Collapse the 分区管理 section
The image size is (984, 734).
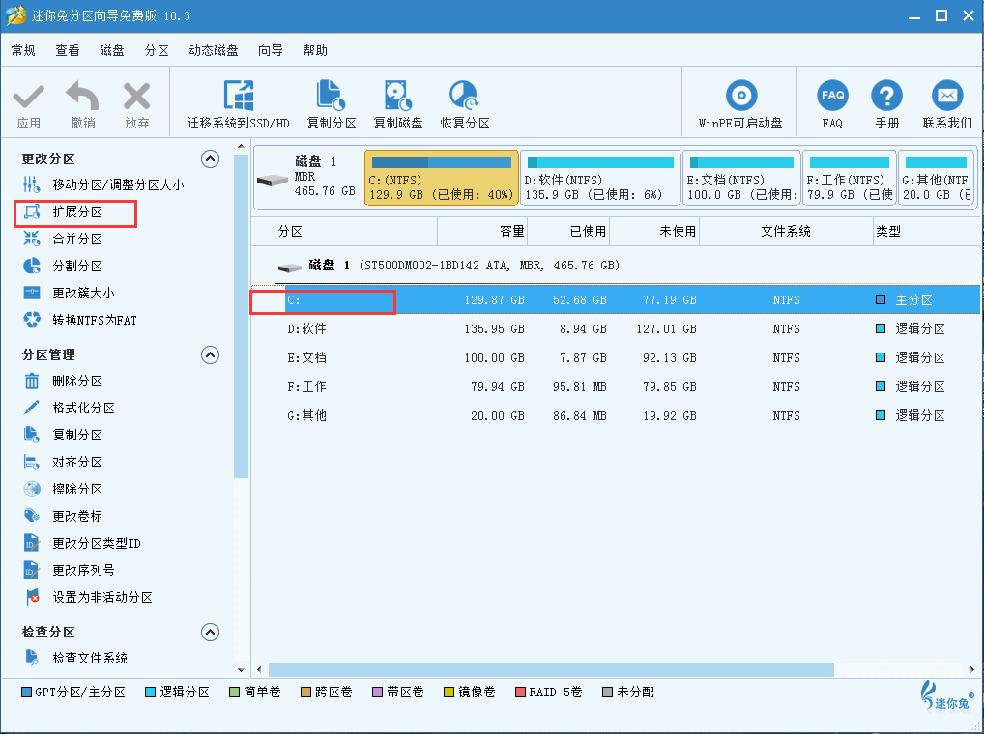[x=210, y=354]
